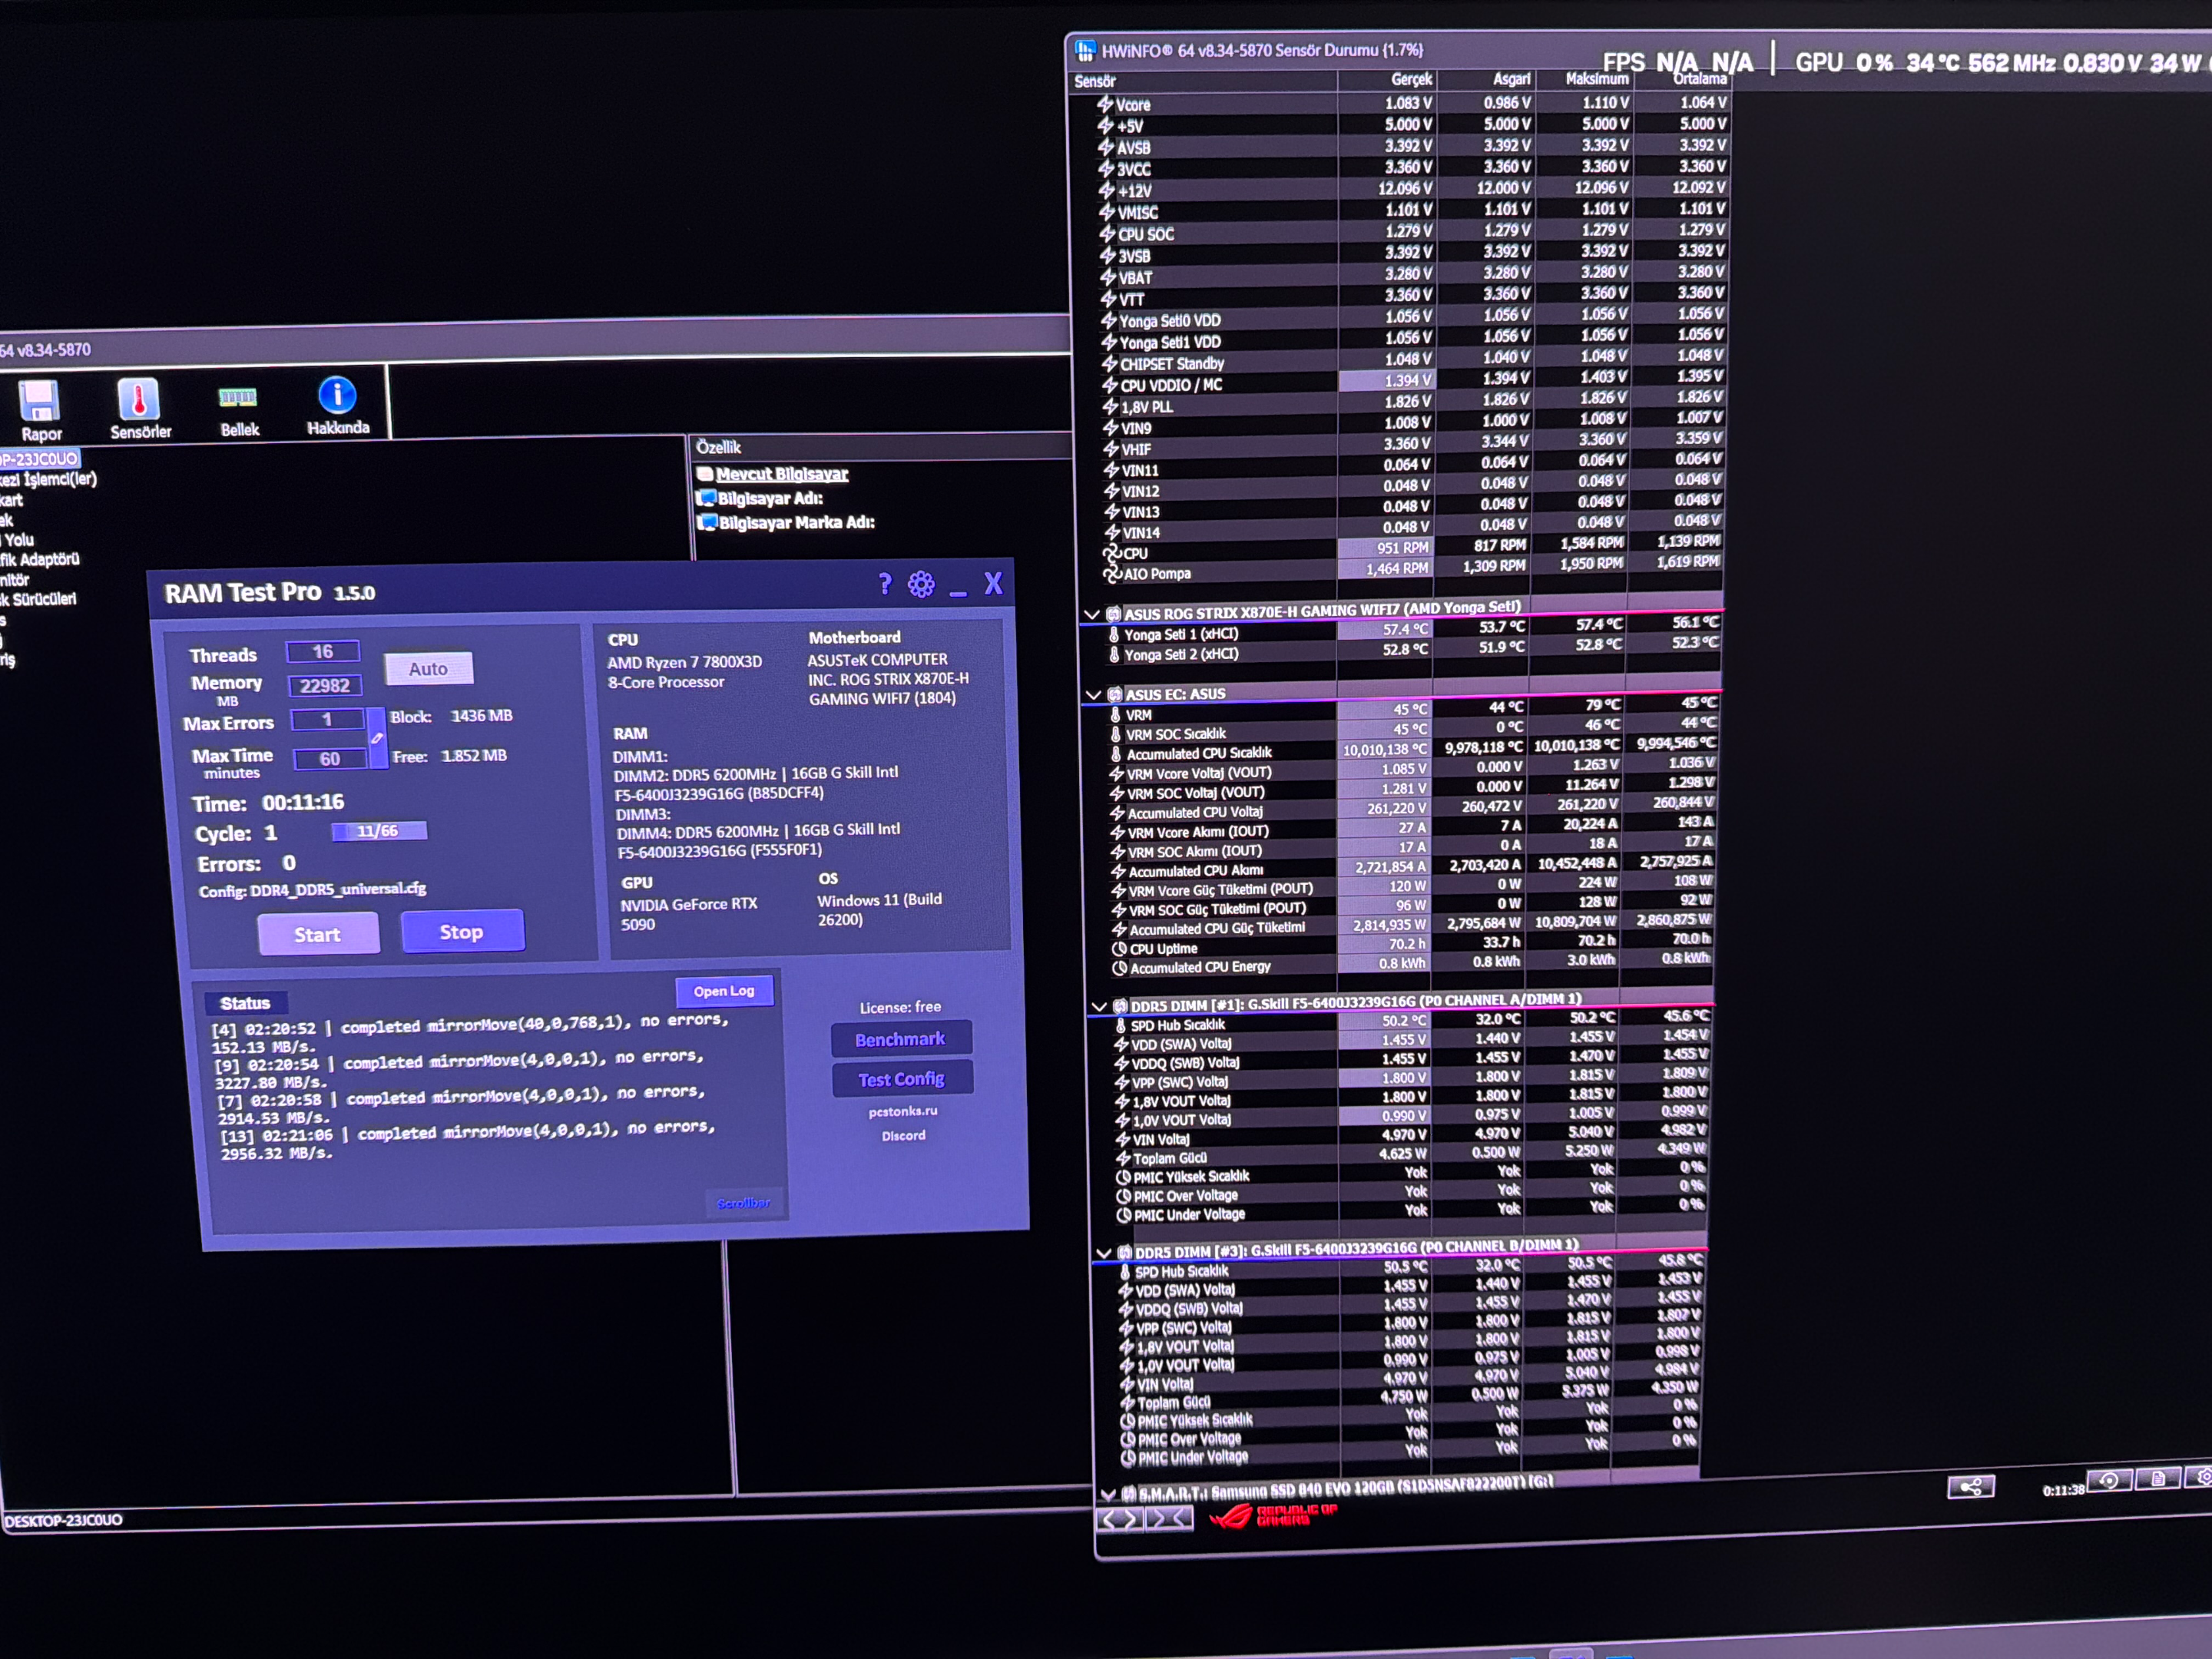Click the Max Time minutes field showing 60
Viewport: 2212px width, 1659px height.
click(x=330, y=759)
